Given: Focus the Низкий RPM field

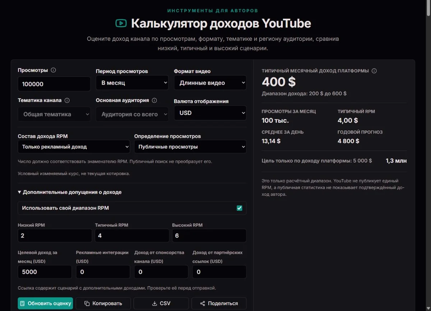Looking at the screenshot, I should pyautogui.click(x=55, y=236).
